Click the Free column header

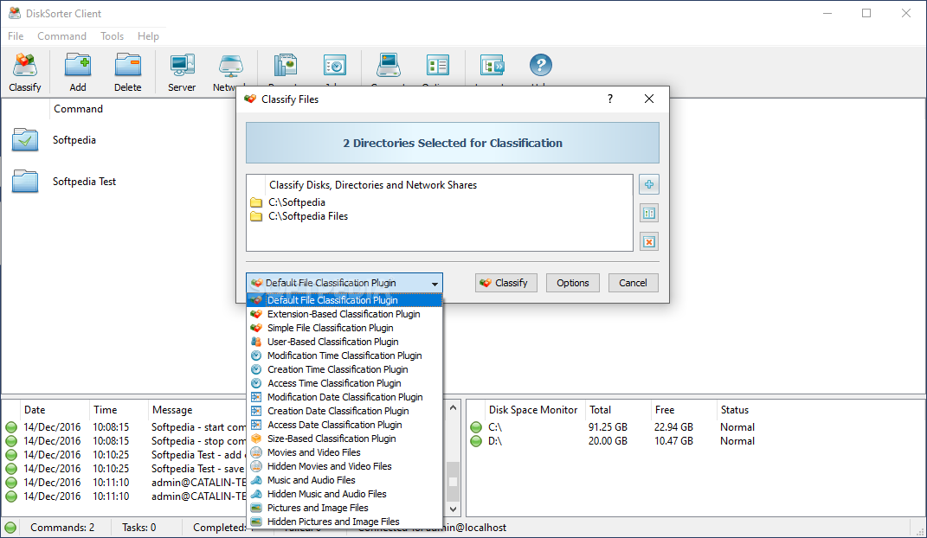pos(665,410)
